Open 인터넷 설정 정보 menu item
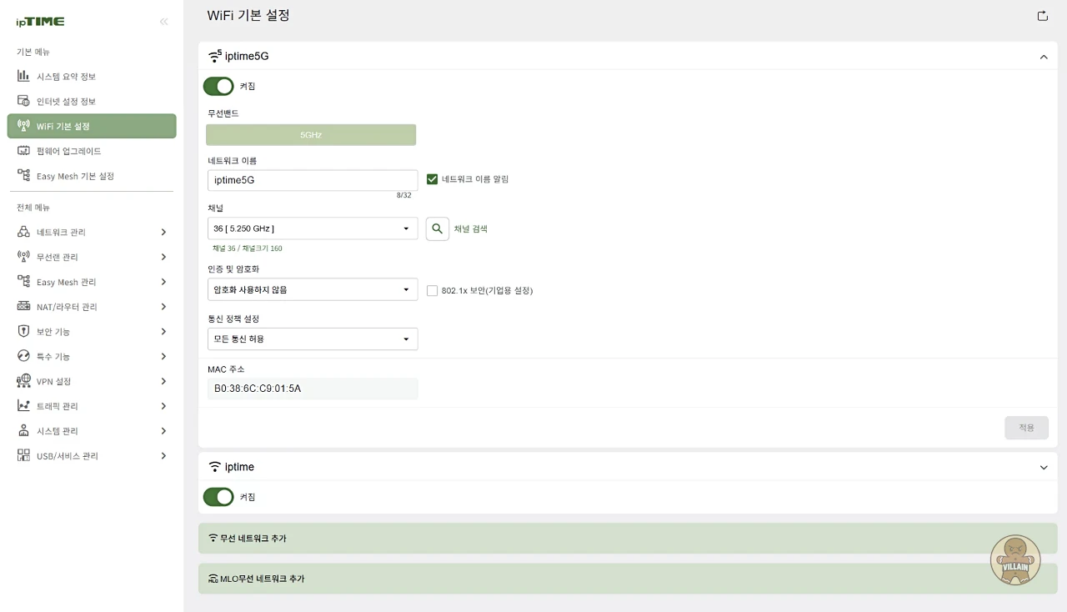This screenshot has width=1067, height=612. [x=92, y=102]
